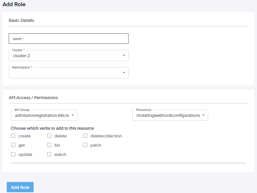Click the Namespace dropdown caret icon
The height and width of the screenshot is (193, 257).
click(124, 73)
